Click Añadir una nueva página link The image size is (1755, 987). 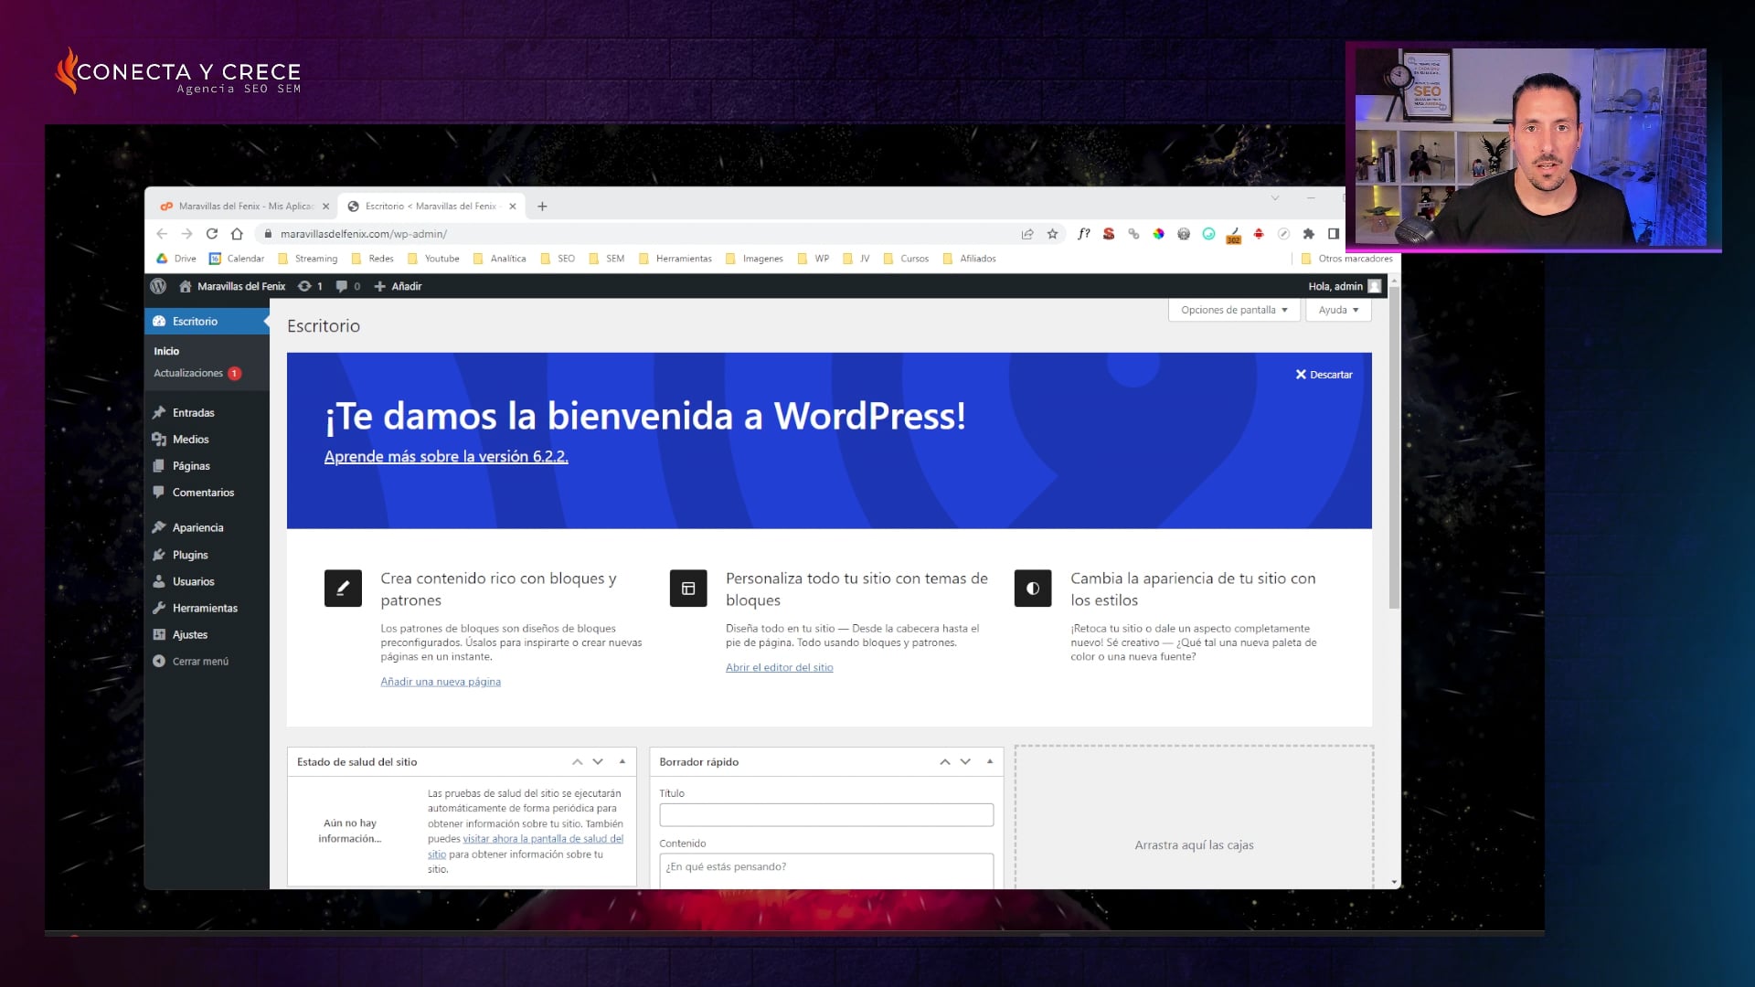(x=441, y=682)
